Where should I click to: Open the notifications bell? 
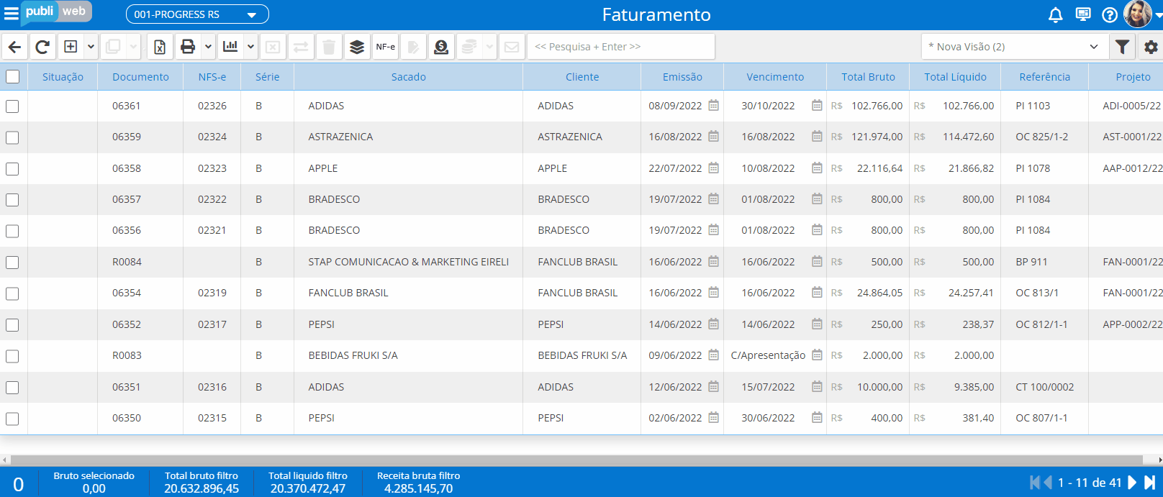(1055, 14)
